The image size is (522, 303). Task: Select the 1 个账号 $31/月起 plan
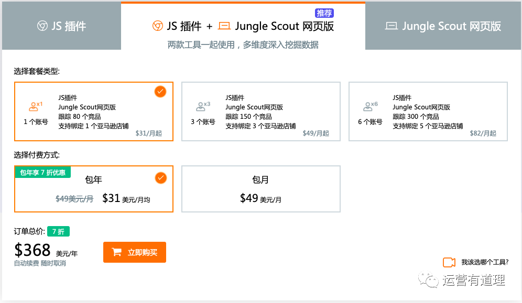coord(93,111)
